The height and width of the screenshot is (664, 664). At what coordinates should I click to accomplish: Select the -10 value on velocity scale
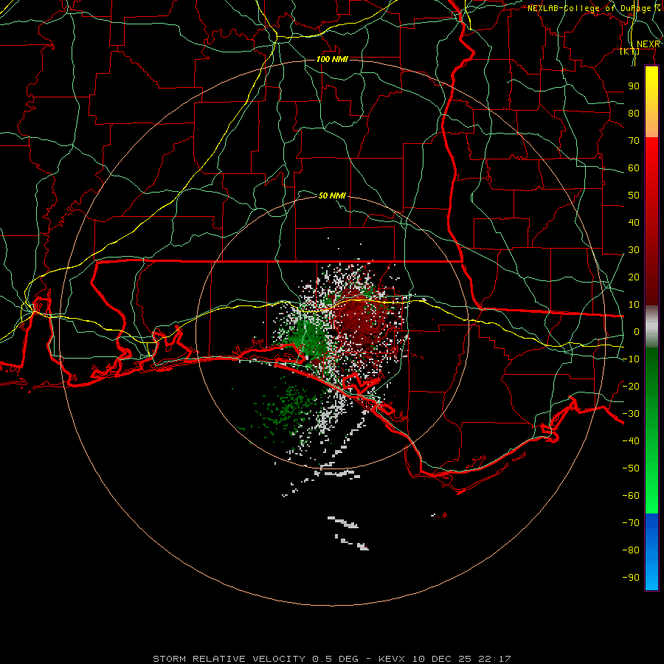tap(631, 359)
